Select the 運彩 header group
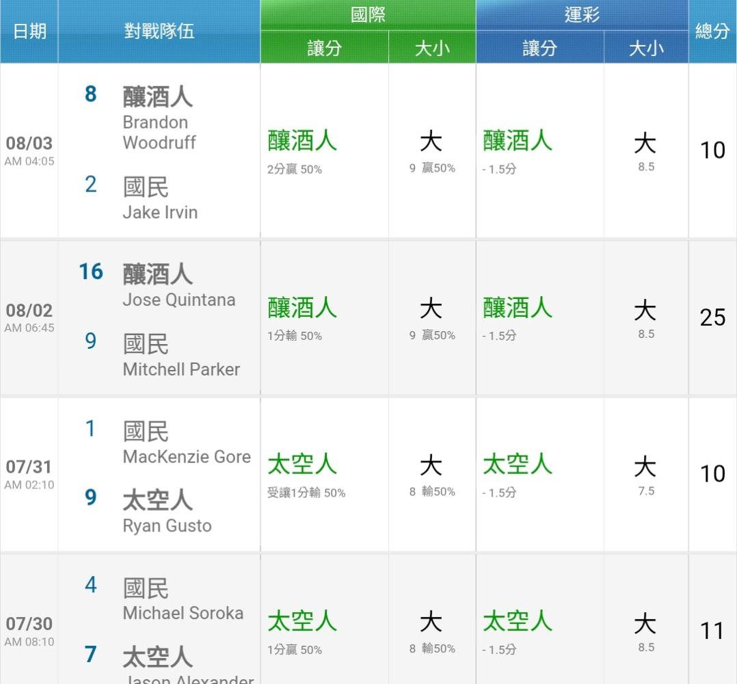Image resolution: width=737 pixels, height=684 pixels. coord(582,15)
